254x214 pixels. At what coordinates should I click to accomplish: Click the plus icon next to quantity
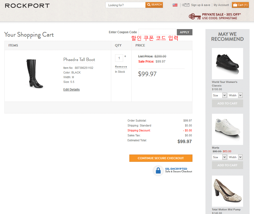(125, 56)
